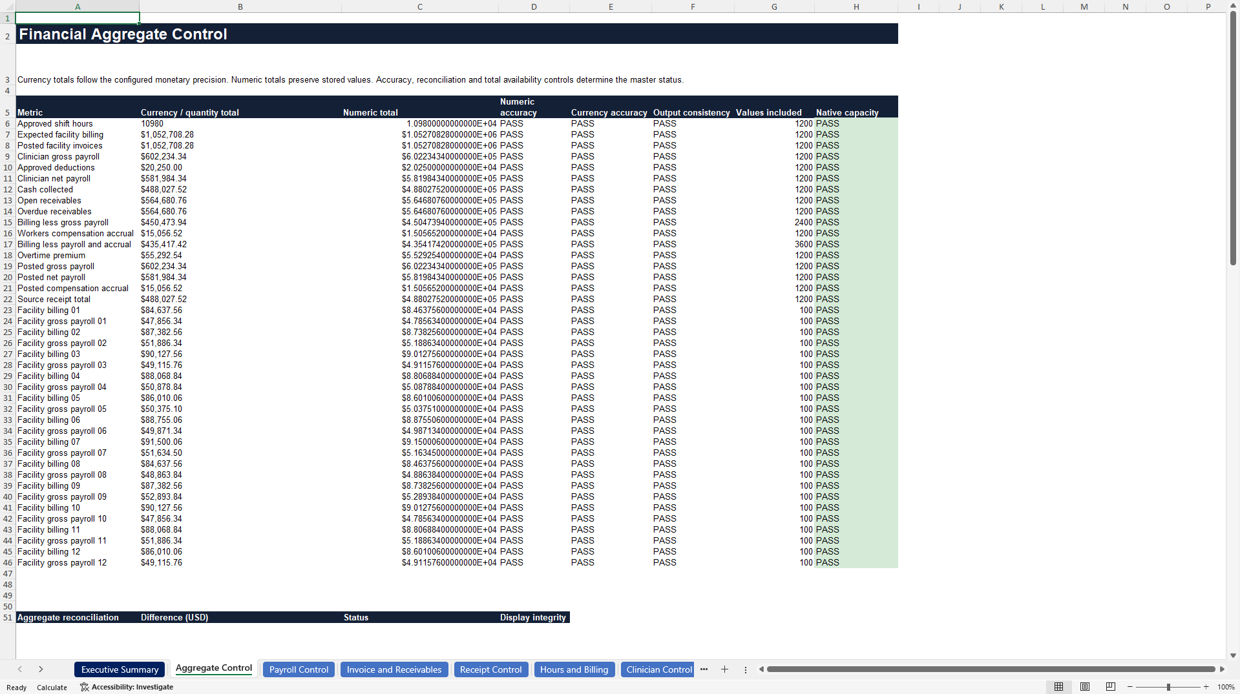The image size is (1240, 694).
Task: Click the 2400 values included cell
Action: coord(774,222)
